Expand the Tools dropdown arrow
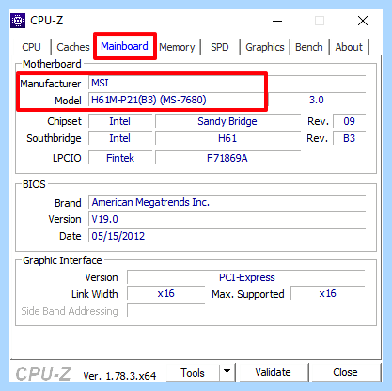This screenshot has width=392, height=391. tap(227, 372)
